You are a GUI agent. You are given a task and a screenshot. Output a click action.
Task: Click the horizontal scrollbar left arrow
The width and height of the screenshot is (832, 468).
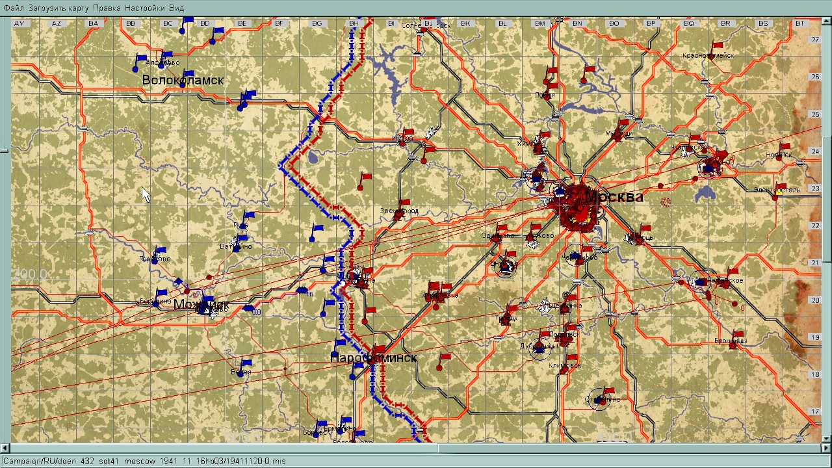pyautogui.click(x=5, y=448)
